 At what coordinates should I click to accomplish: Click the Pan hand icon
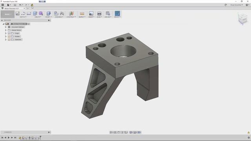[118, 132]
